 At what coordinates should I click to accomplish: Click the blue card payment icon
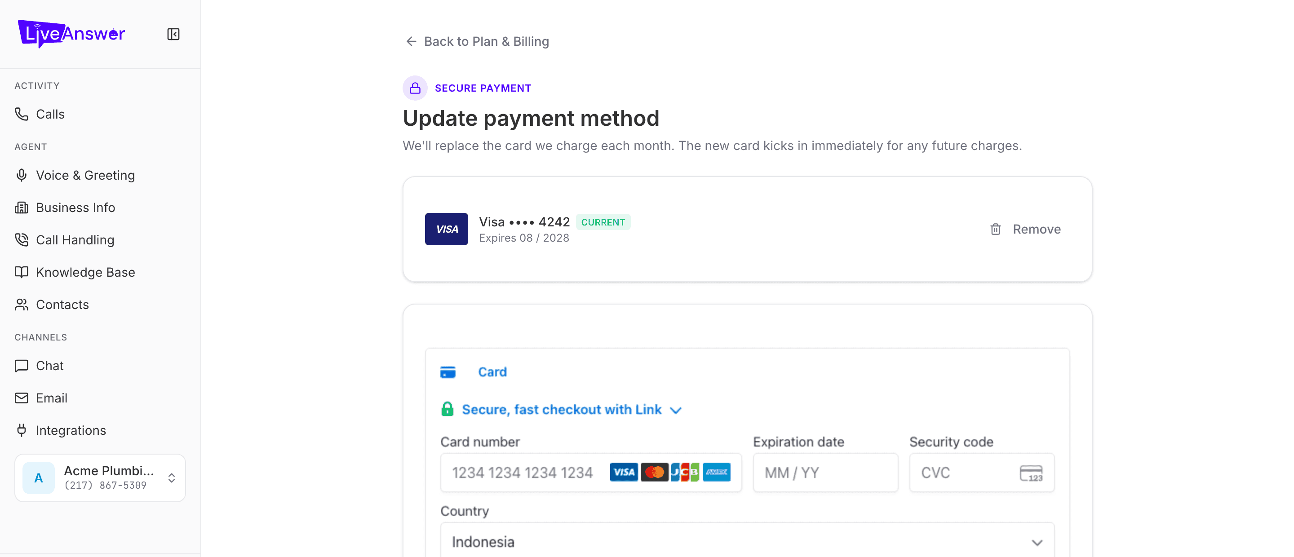(x=448, y=372)
